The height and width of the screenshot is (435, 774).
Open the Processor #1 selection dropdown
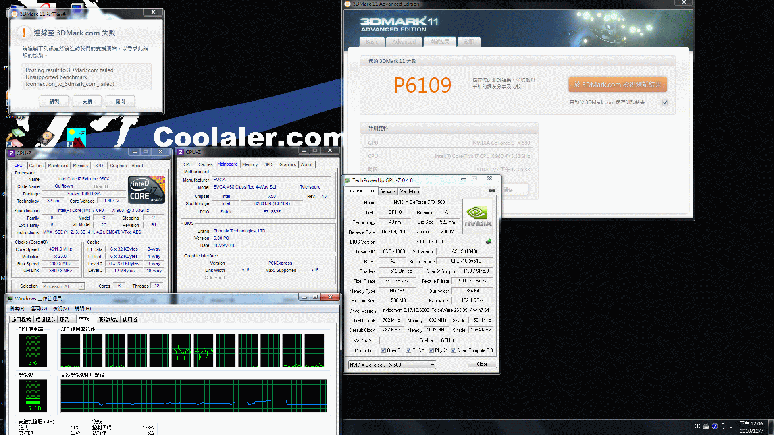(63, 286)
